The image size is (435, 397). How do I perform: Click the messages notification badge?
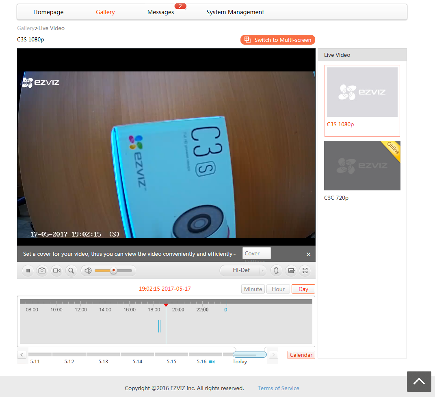tap(180, 6)
